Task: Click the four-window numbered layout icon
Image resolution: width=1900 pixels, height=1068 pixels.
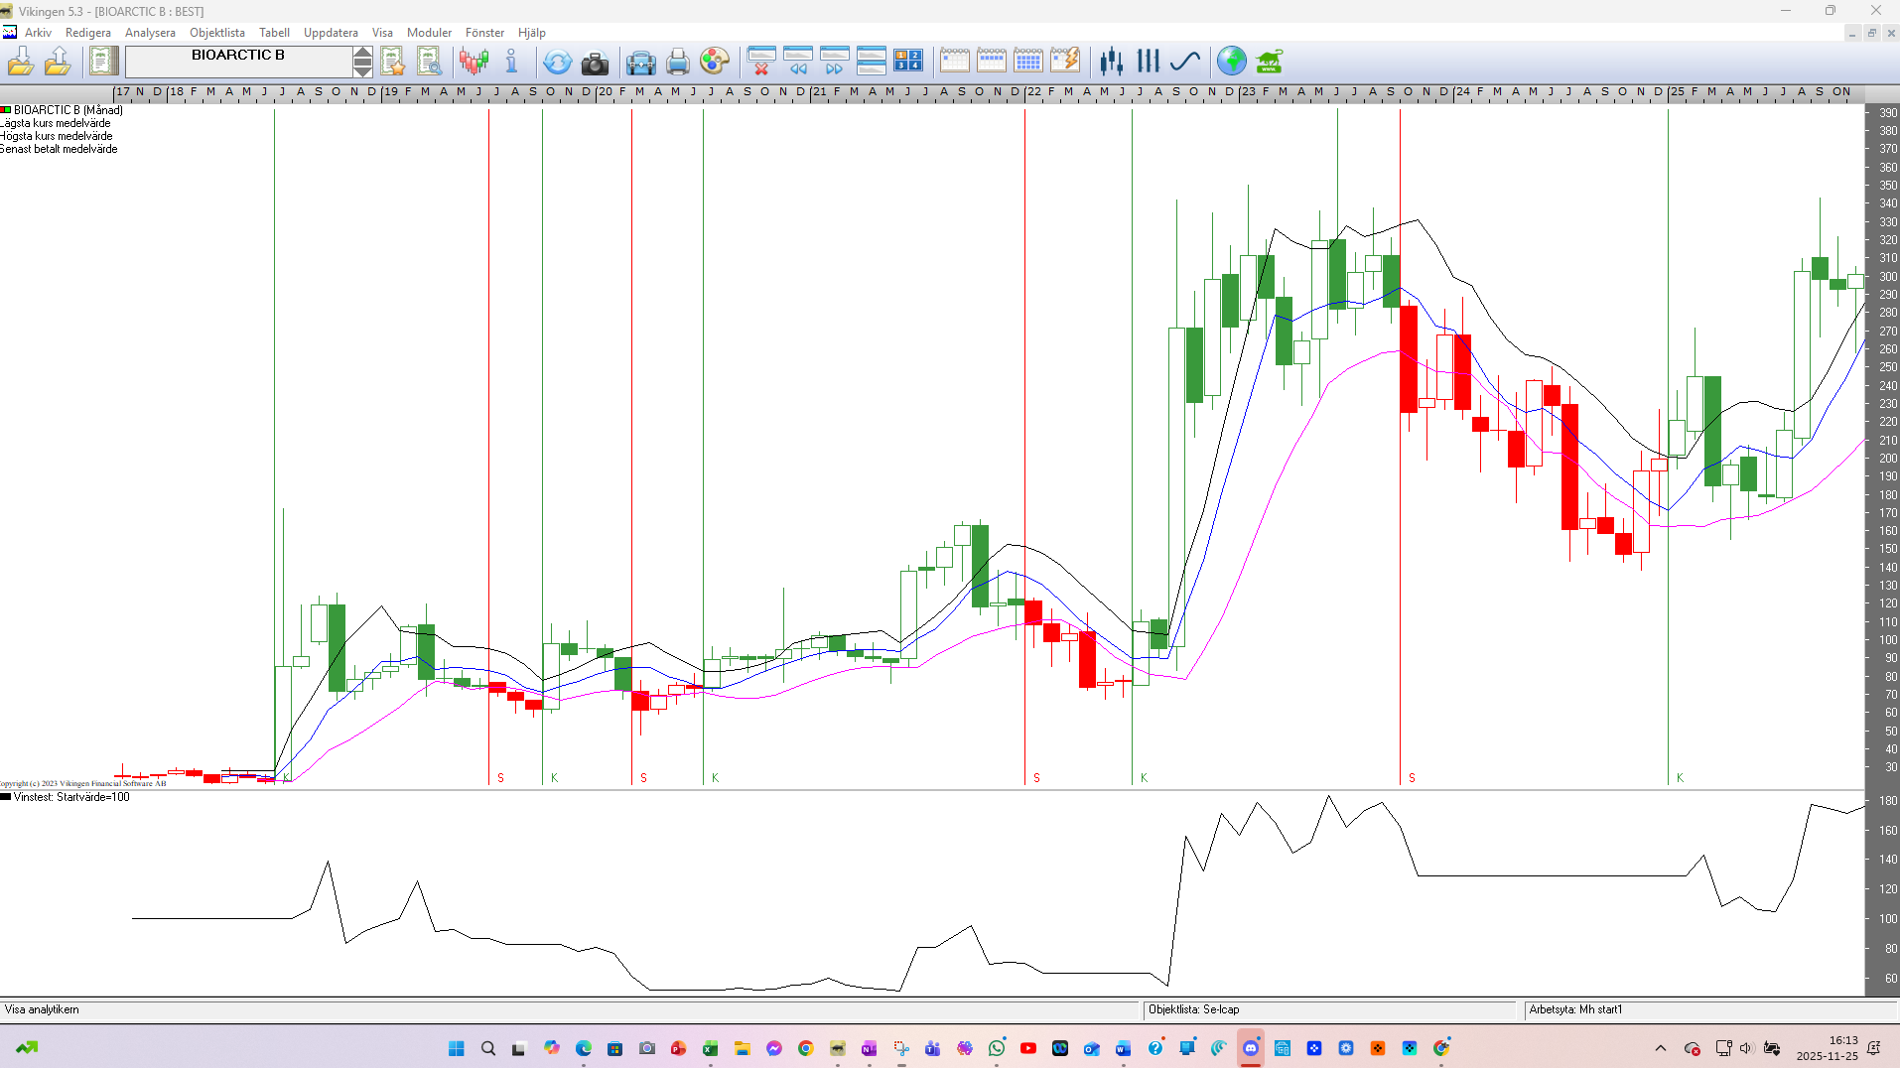Action: tap(907, 62)
